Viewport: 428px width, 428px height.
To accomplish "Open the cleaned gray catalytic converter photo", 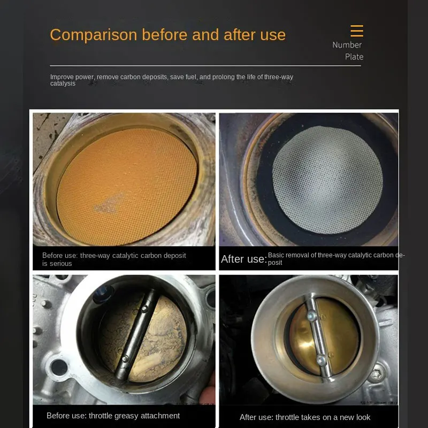I will coord(309,179).
